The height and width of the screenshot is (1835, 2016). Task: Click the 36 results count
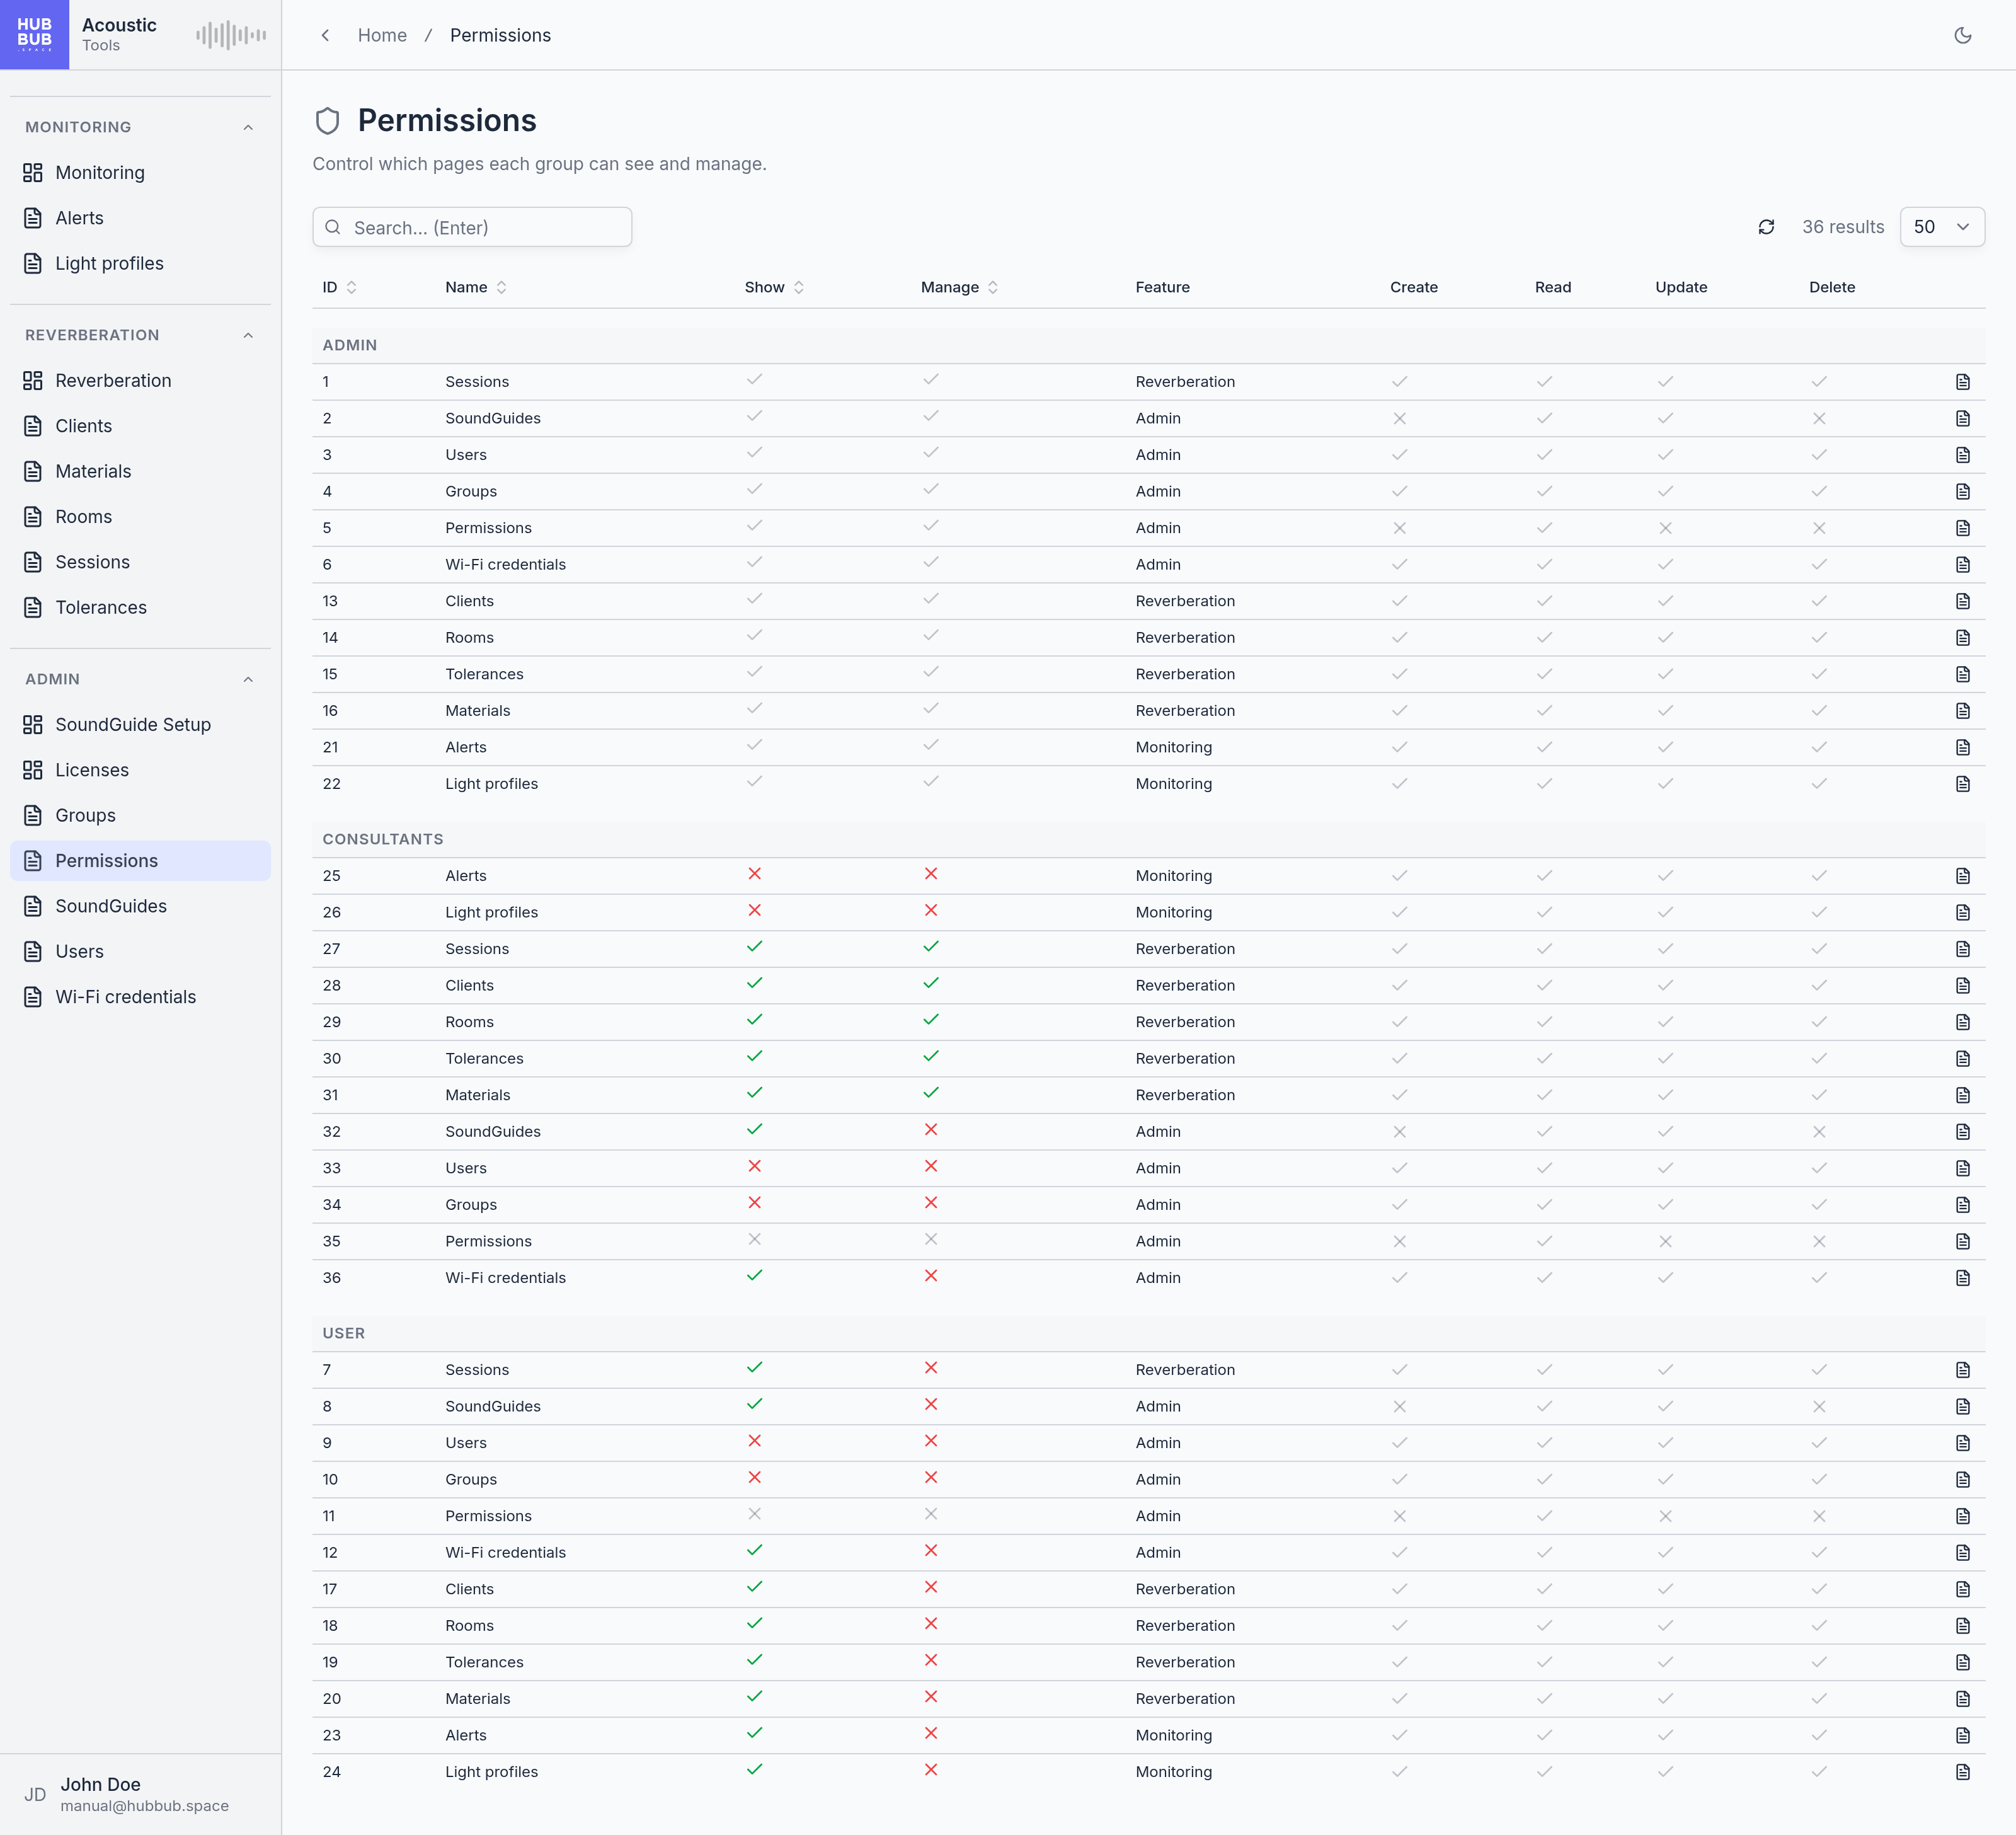pos(1842,227)
